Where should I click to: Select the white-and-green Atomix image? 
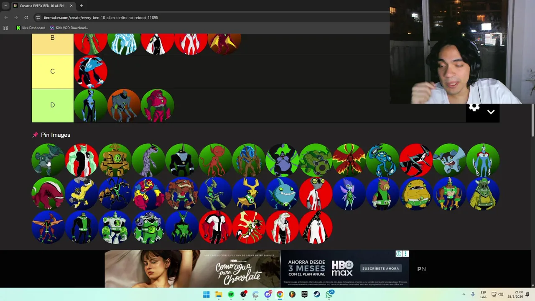[115, 227]
